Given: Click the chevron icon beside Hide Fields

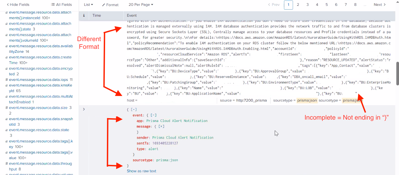Looking at the screenshot, I should (x=8, y=5).
